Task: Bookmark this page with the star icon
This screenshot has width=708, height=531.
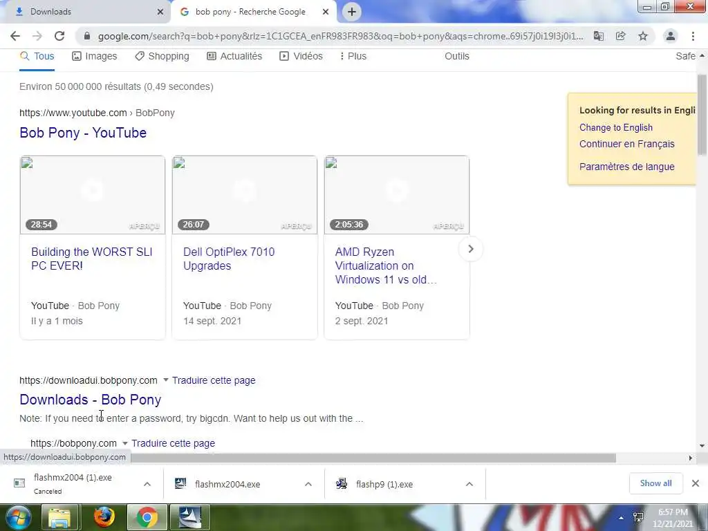Action: click(643, 36)
